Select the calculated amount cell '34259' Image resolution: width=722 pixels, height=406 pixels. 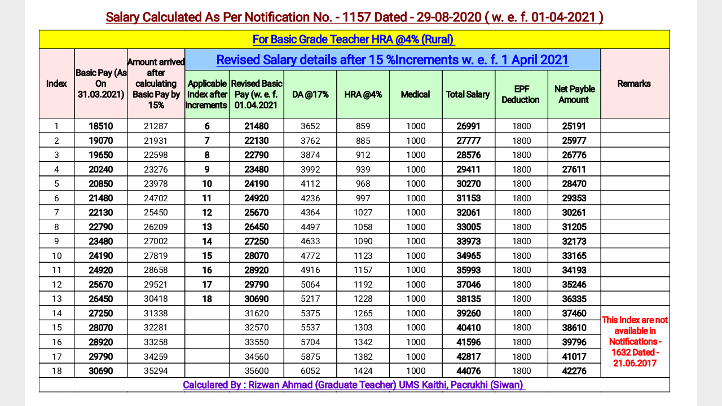(156, 356)
